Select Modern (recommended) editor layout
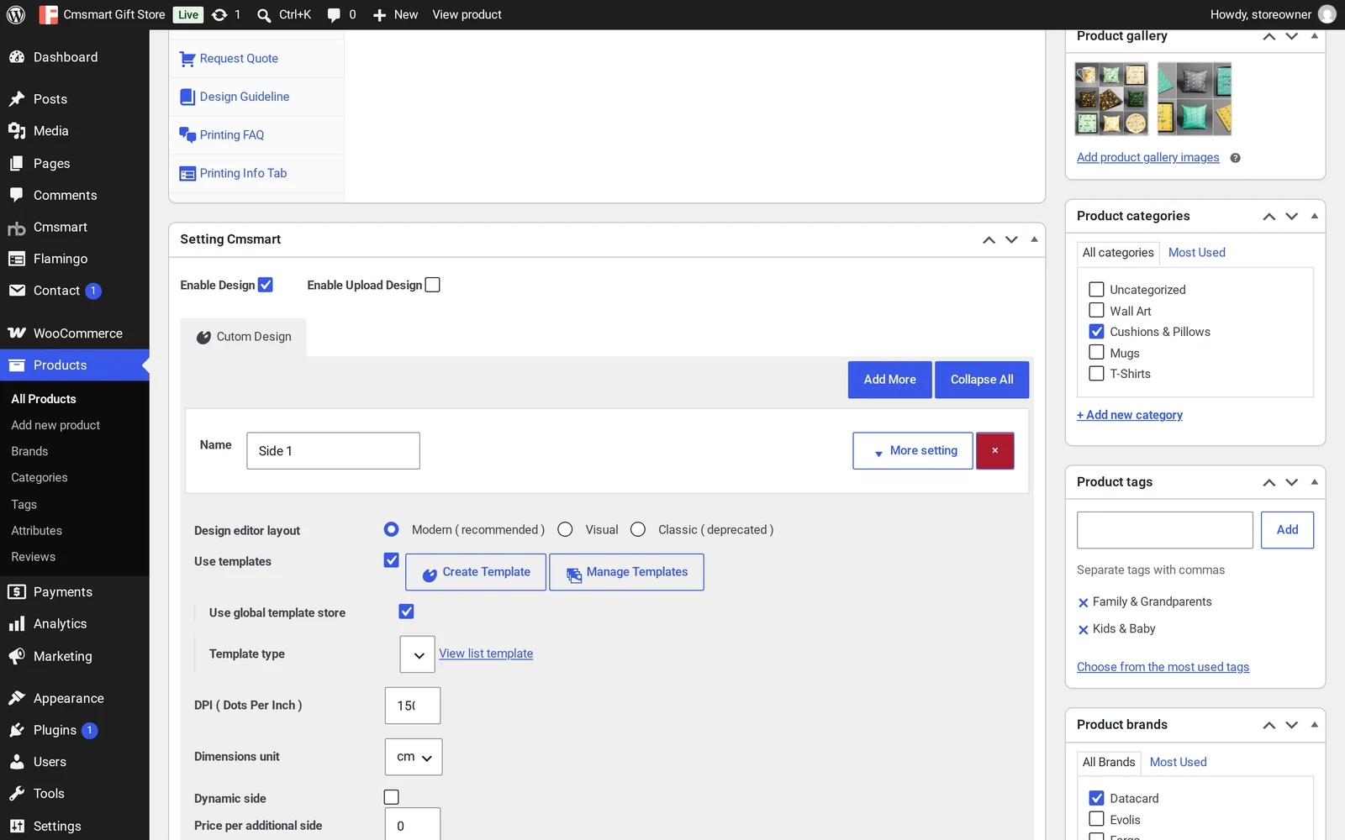The image size is (1345, 840). click(391, 529)
